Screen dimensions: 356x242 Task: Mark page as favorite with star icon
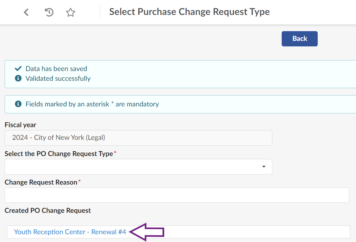pyautogui.click(x=70, y=13)
